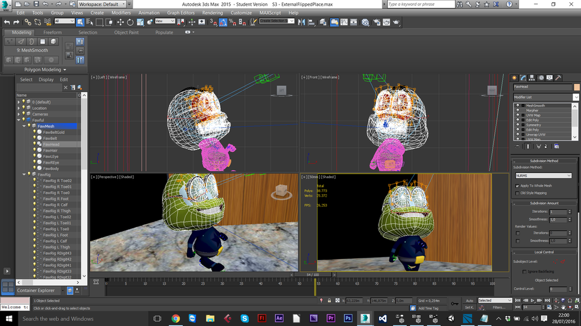Toggle Symmetry modifier bulb icon
Viewport: 581px width, 326px height.
coord(517,125)
